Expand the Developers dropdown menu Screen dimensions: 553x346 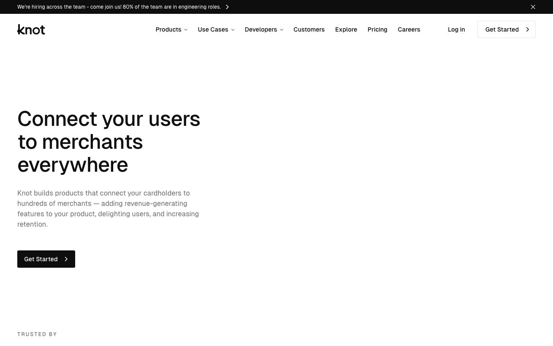pos(264,29)
